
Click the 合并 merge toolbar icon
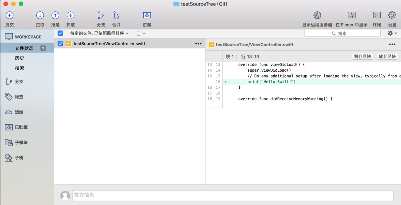point(116,15)
